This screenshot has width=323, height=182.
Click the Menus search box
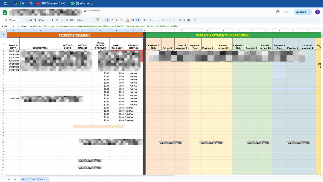[x=11, y=20]
